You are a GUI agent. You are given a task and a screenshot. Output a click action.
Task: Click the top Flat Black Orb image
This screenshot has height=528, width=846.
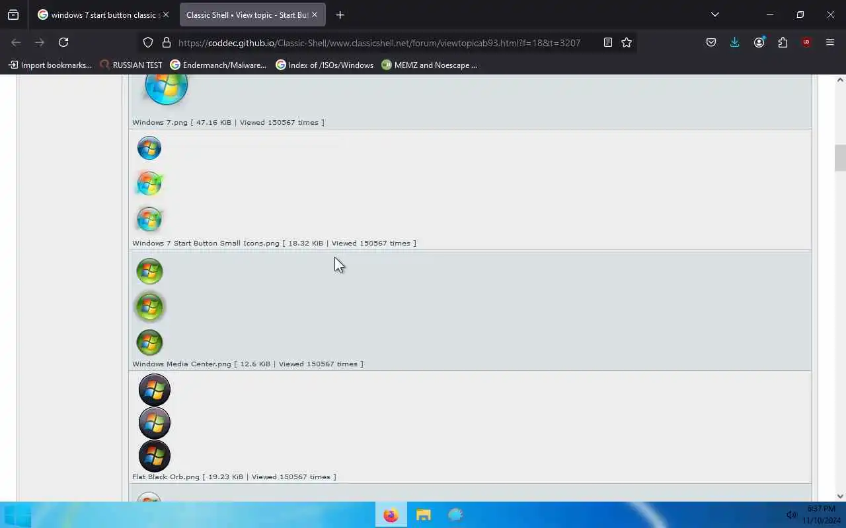pos(155,390)
